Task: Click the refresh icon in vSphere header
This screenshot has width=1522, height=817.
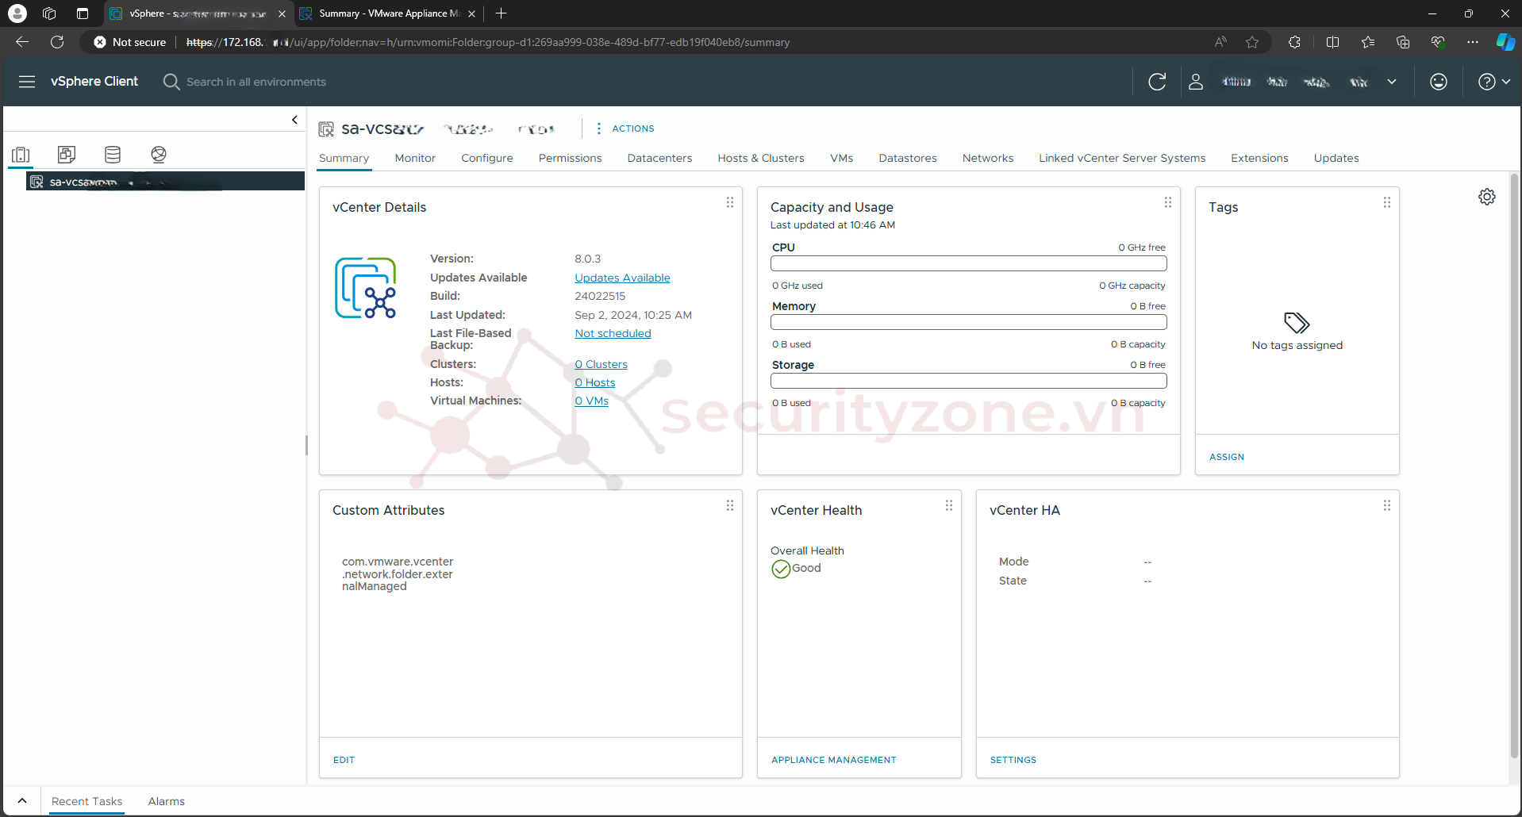Action: [1157, 82]
